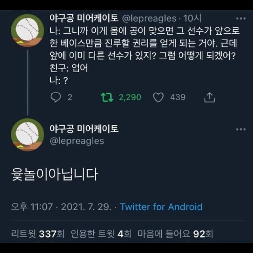
Task: View the 마음에 들어요 92회 likes list
Action: pyautogui.click(x=175, y=234)
